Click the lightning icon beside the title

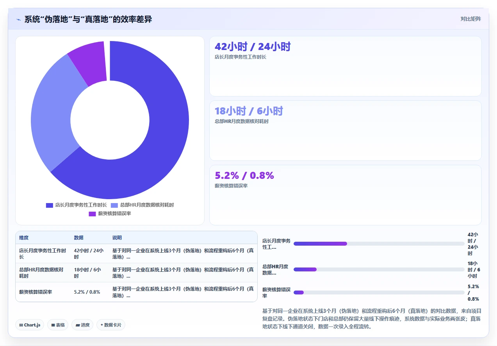point(18,19)
